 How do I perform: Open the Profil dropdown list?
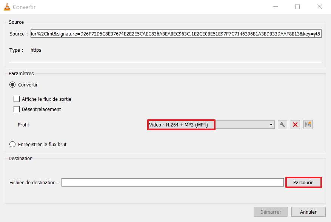point(211,125)
